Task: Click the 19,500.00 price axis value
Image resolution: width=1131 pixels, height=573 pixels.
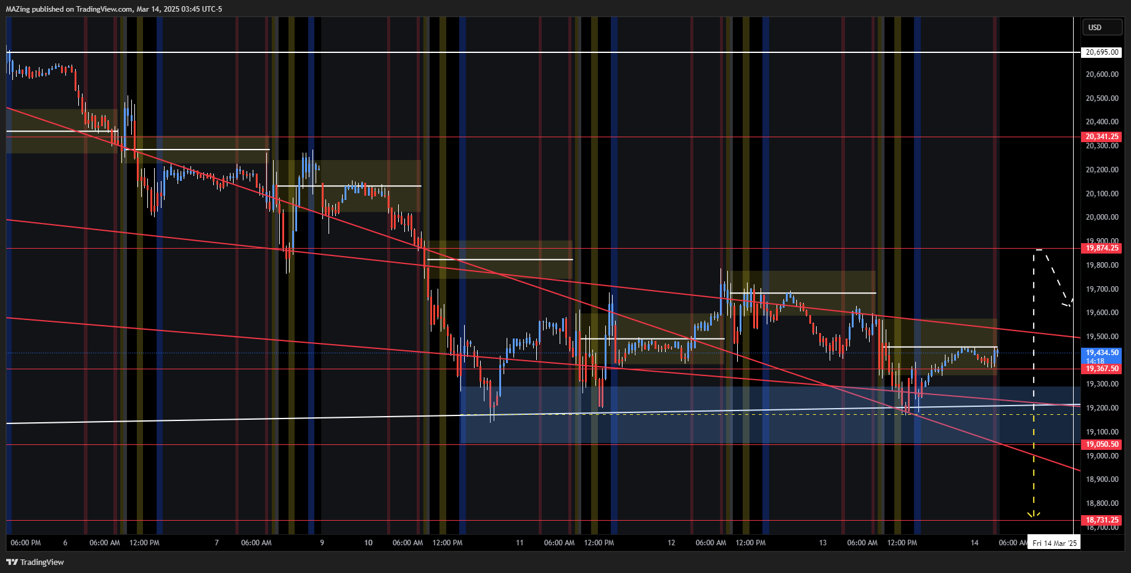Action: click(x=1102, y=337)
